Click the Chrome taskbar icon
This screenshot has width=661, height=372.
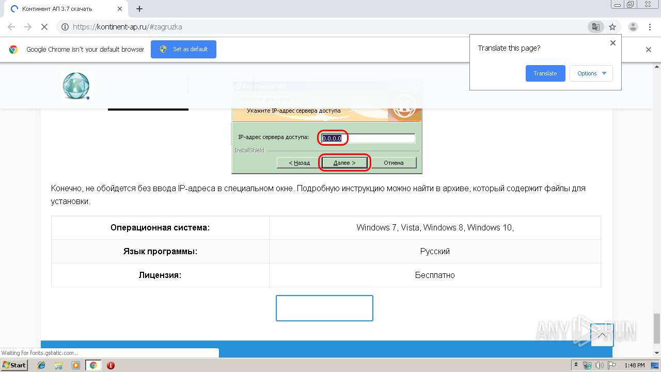tap(93, 365)
